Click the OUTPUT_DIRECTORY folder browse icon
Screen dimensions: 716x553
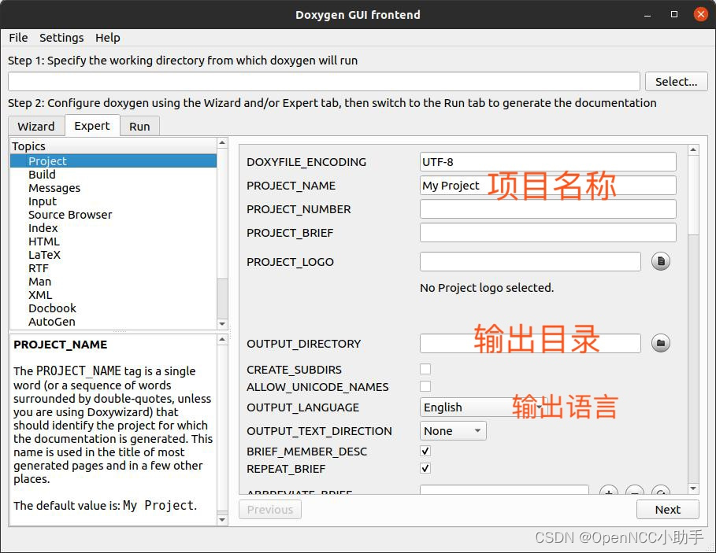point(660,343)
